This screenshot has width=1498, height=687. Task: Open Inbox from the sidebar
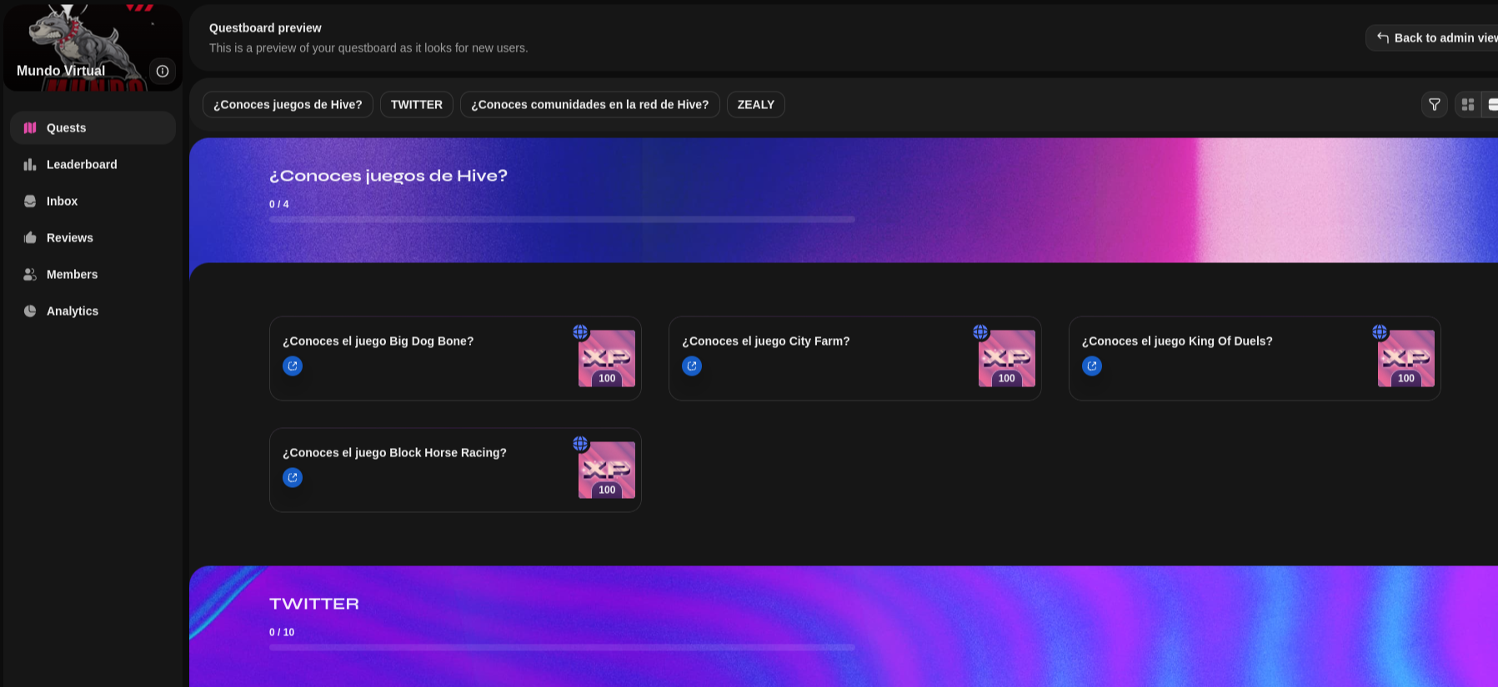click(93, 201)
